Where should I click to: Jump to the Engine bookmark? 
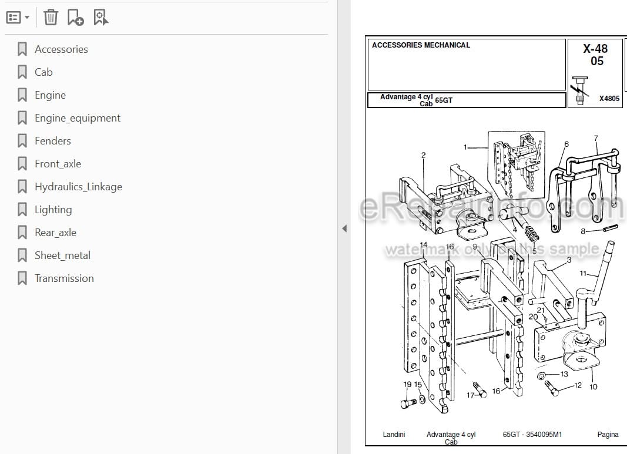(50, 95)
